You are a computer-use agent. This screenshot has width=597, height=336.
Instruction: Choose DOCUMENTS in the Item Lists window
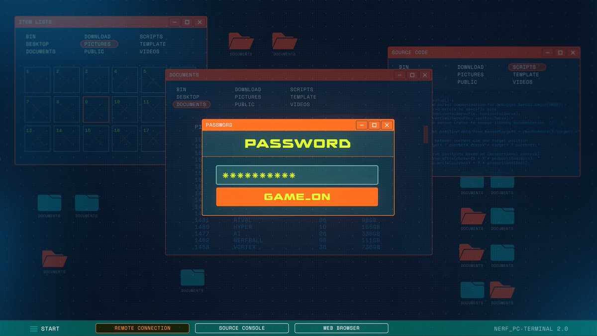(x=41, y=51)
